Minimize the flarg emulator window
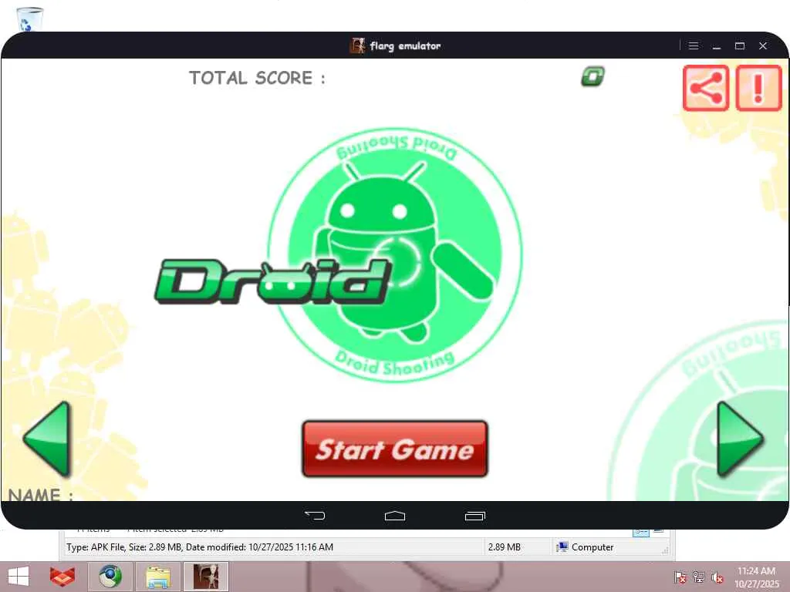 point(717,45)
